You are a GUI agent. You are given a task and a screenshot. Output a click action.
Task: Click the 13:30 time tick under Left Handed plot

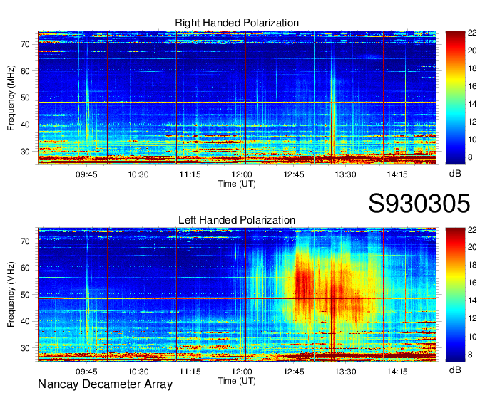(345, 372)
